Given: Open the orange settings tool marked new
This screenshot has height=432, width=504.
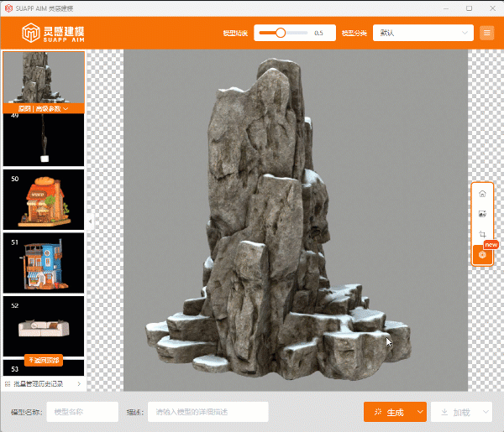Looking at the screenshot, I should pos(482,254).
